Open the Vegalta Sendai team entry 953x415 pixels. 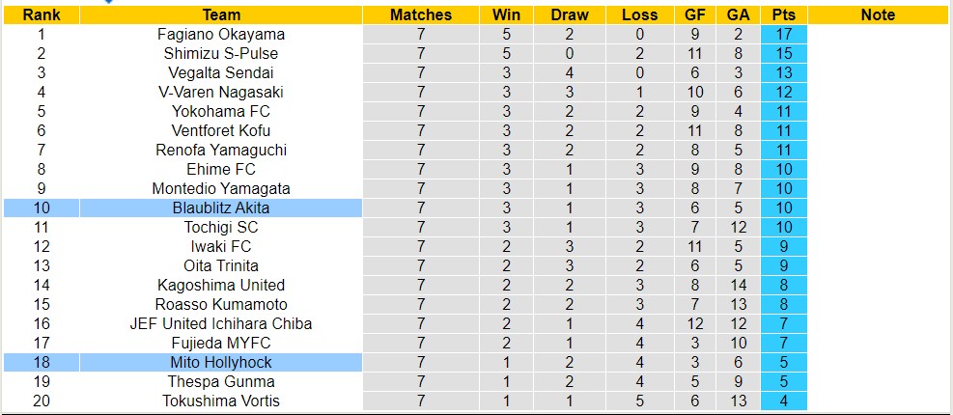coord(221,72)
